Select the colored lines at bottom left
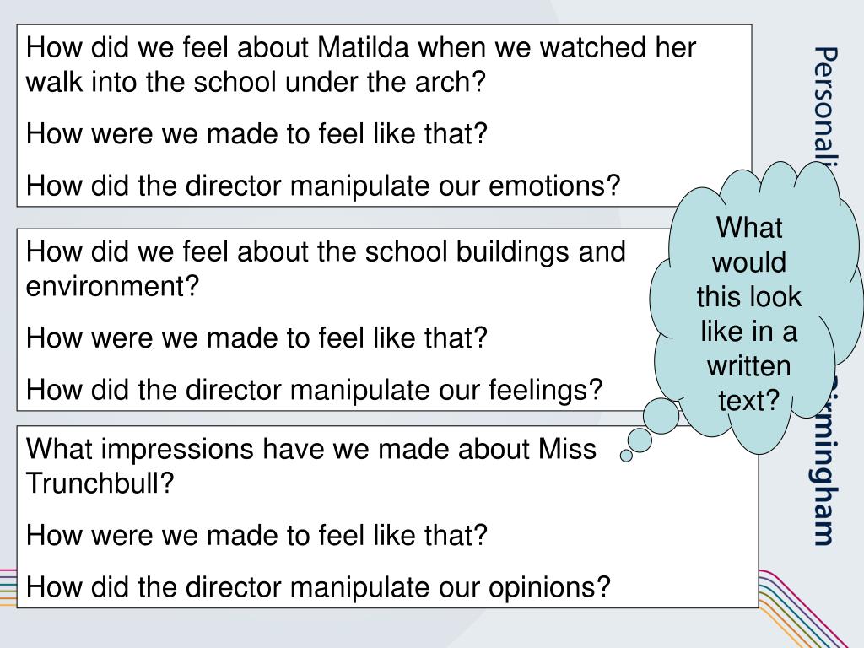Screen dimensions: 864x648 [8, 587]
